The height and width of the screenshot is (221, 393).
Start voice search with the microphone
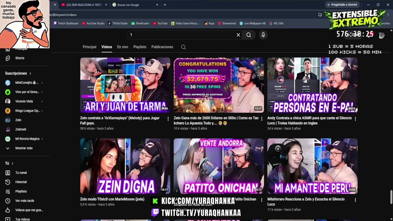tap(263, 35)
